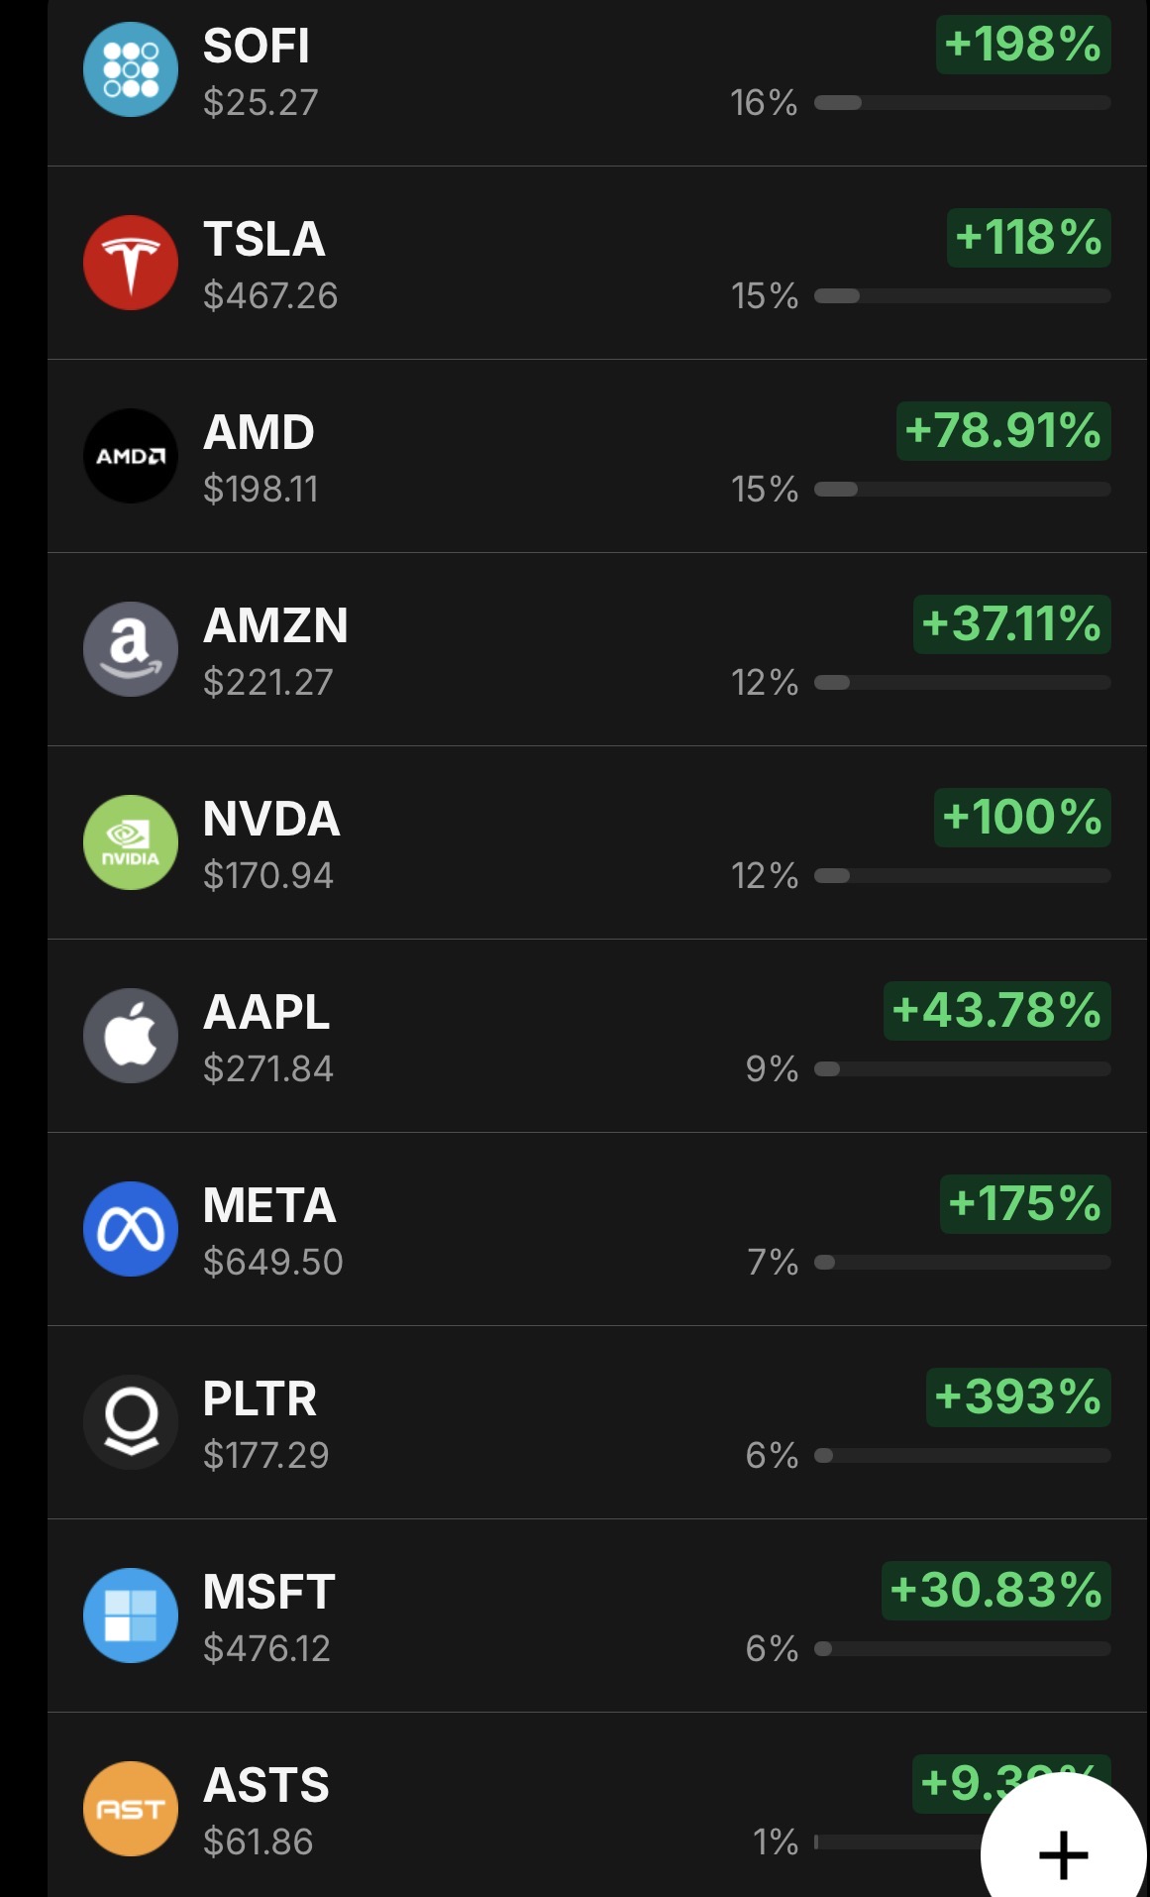Tap the Meta infinity logo
The height and width of the screenshot is (1897, 1150).
point(131,1229)
